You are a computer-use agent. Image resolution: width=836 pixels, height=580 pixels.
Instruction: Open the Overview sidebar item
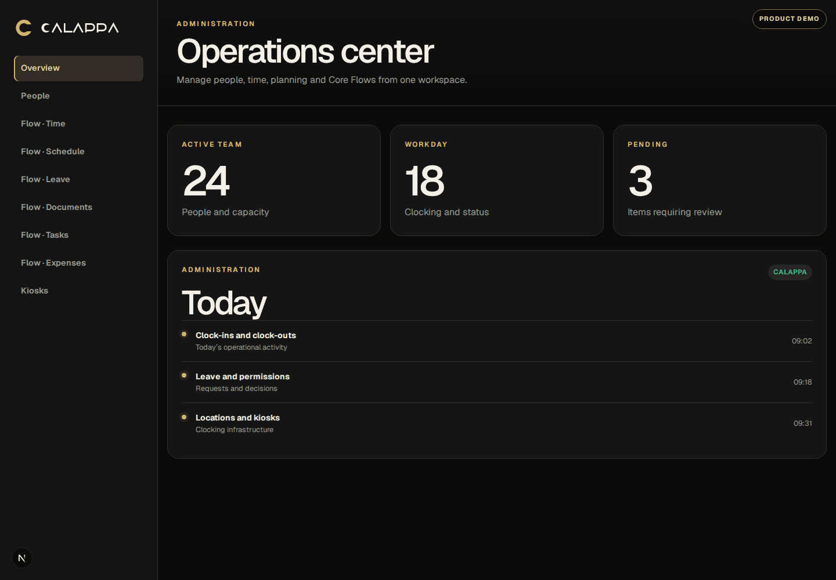click(x=78, y=68)
